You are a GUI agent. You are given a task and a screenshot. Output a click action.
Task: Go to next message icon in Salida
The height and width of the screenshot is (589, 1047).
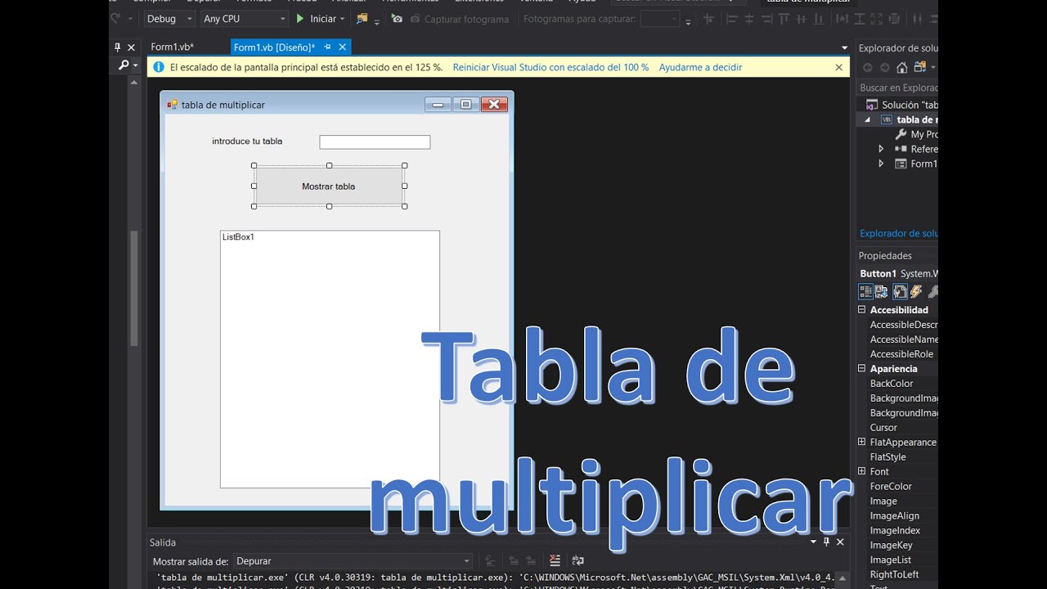click(x=531, y=560)
